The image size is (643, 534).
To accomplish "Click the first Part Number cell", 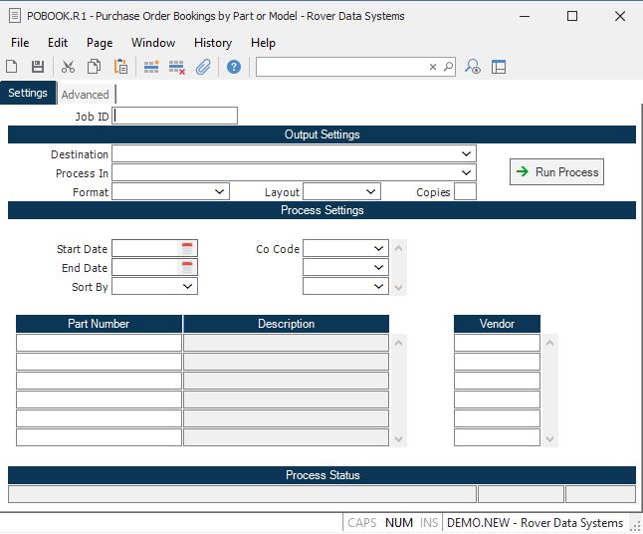I will (x=99, y=343).
